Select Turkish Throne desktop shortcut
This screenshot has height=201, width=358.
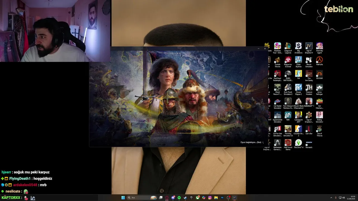277,62
